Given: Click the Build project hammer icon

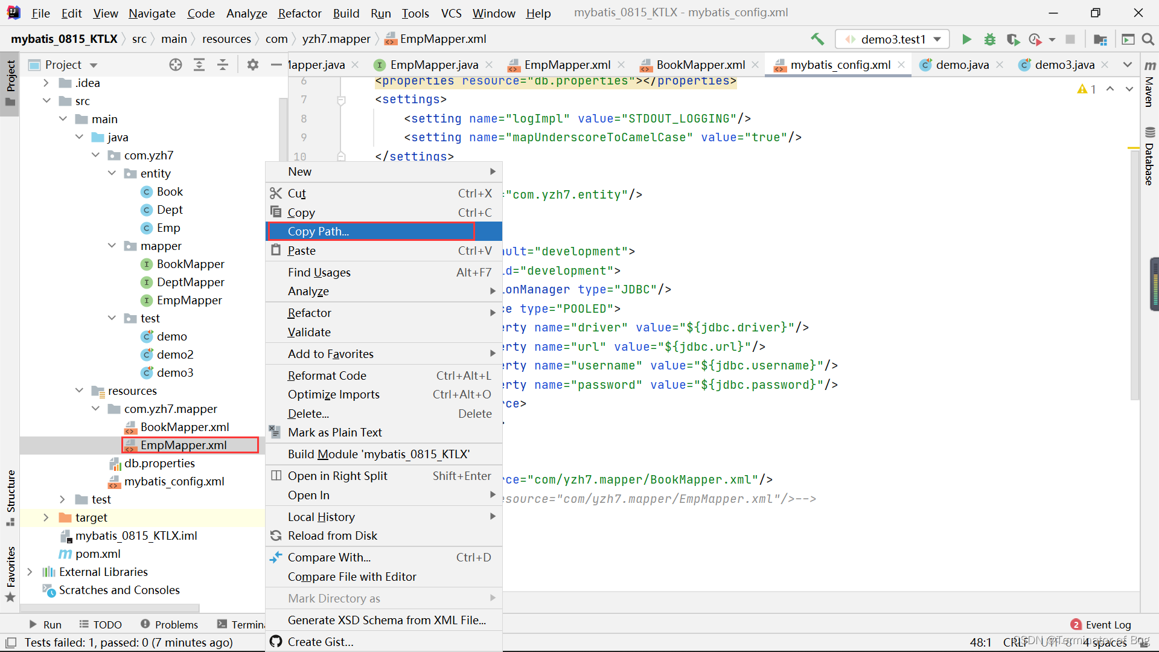Looking at the screenshot, I should click(x=817, y=39).
